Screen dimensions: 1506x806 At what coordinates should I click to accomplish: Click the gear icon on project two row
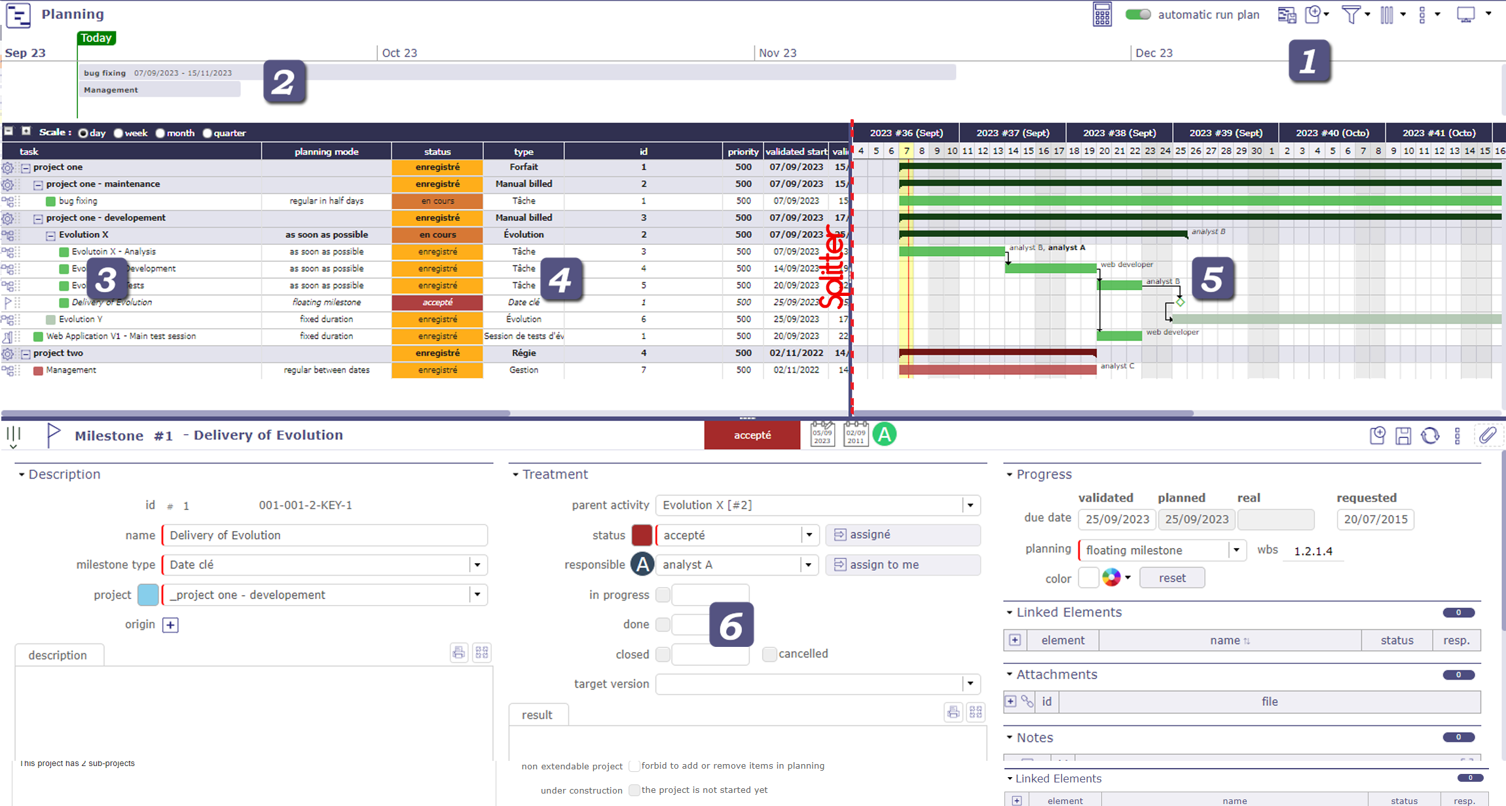[8, 354]
